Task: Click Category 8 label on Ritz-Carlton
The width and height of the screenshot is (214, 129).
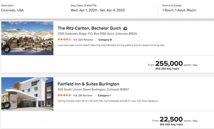Action: click(105, 40)
